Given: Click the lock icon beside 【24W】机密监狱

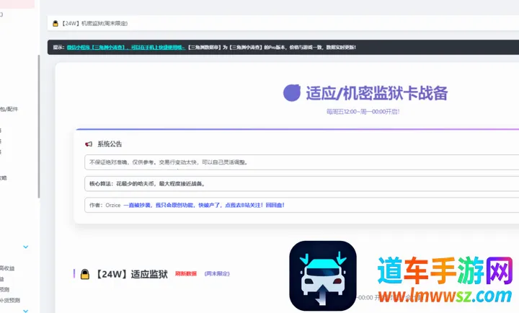Looking at the screenshot, I should (55, 24).
